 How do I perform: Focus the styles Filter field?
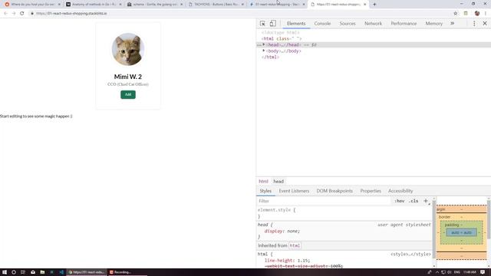click(324, 201)
